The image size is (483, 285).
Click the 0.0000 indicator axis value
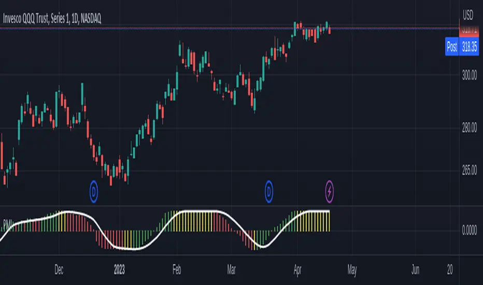(x=470, y=230)
